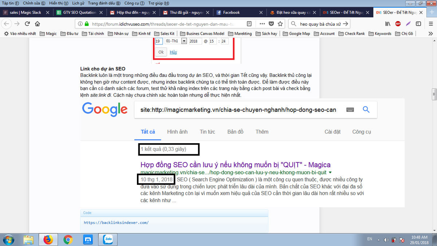437x246 pixels.
Task: Click the Hợp đồng SEO result title
Action: click(x=235, y=165)
